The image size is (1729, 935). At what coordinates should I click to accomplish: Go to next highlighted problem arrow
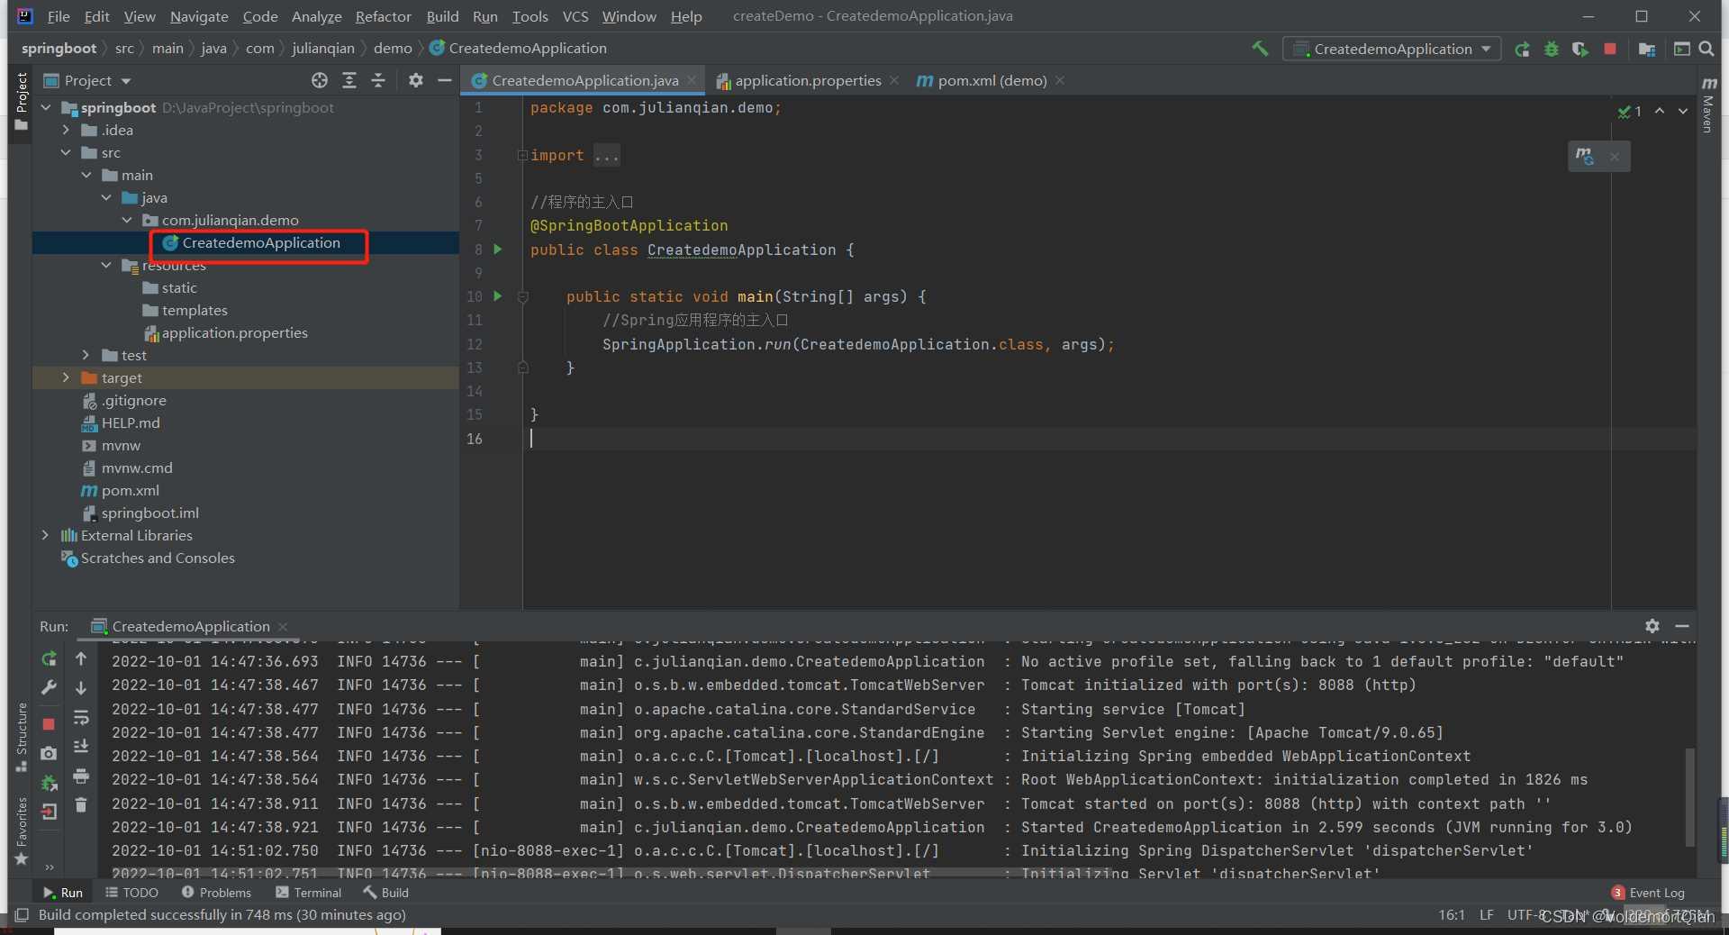(1683, 111)
